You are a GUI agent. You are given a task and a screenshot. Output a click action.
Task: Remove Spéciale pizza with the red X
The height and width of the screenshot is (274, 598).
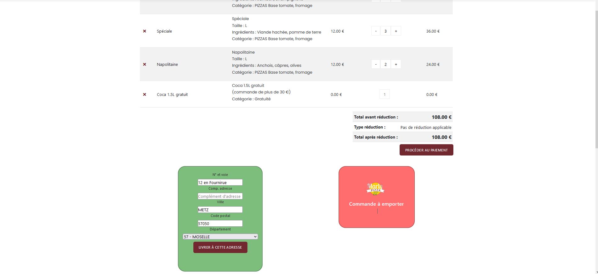[x=145, y=31]
